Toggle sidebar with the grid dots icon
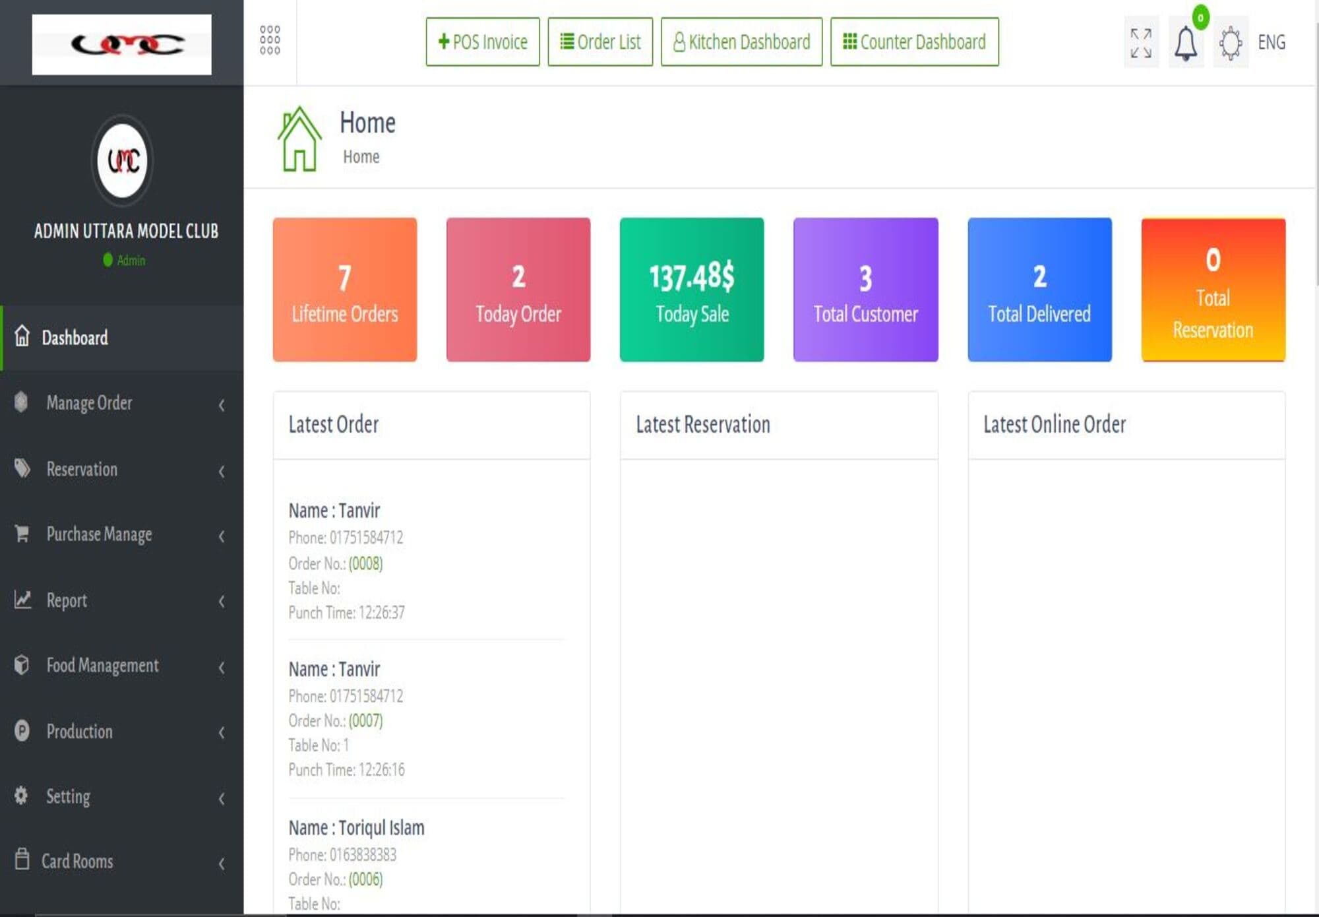This screenshot has height=917, width=1319. point(270,40)
